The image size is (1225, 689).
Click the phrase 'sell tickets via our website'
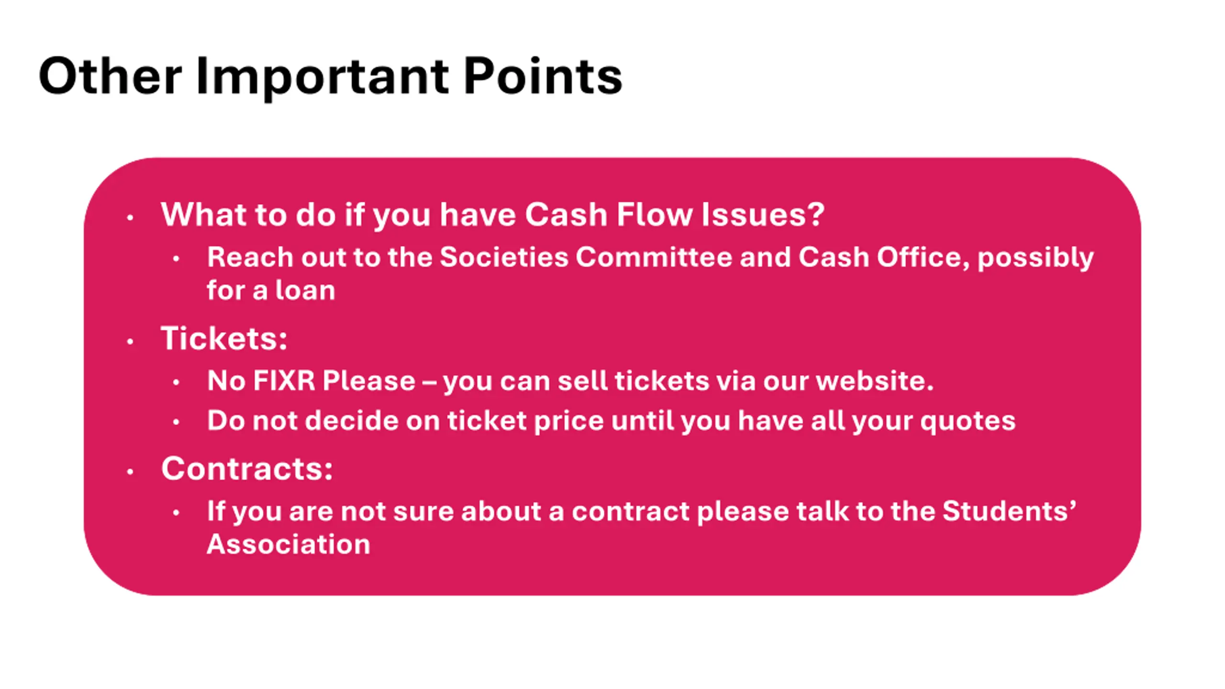(745, 381)
